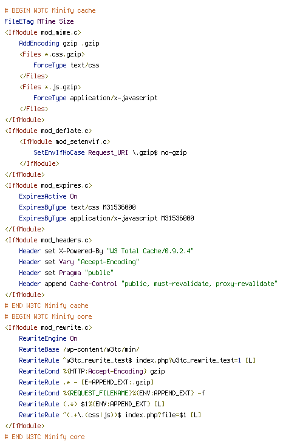
Task: Click the "Accept-Encoding" quoted string
Action: (x=108, y=262)
